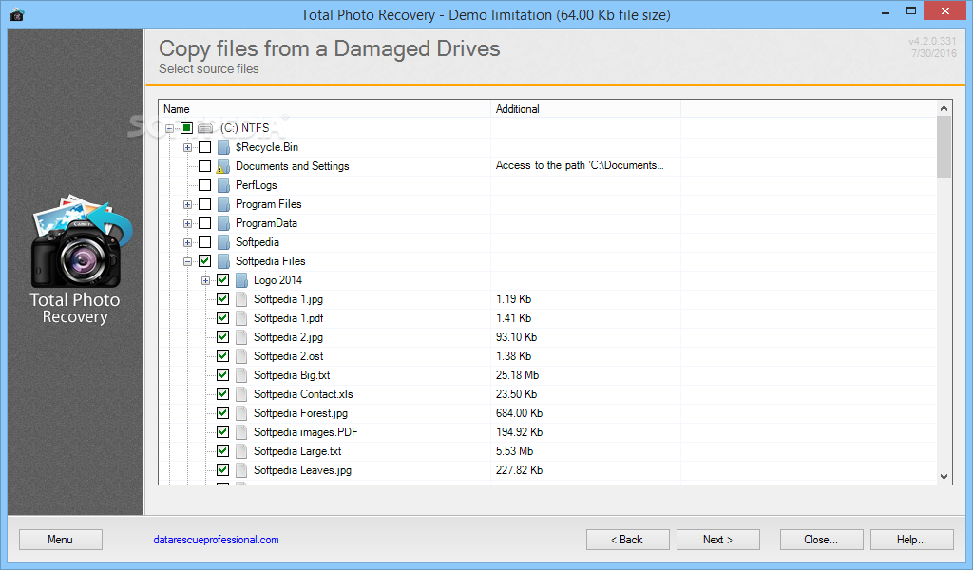Image resolution: width=973 pixels, height=570 pixels.
Task: Click the Softpedia folder icon
Action: pos(223,242)
